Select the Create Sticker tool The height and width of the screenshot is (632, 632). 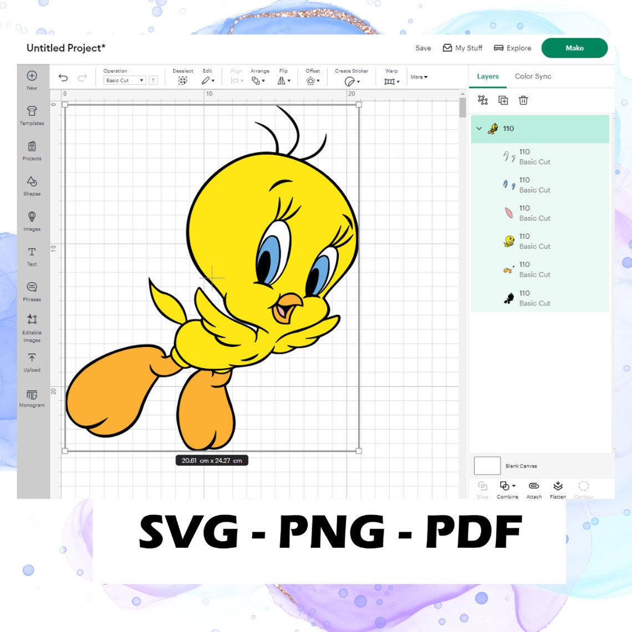coord(350,80)
